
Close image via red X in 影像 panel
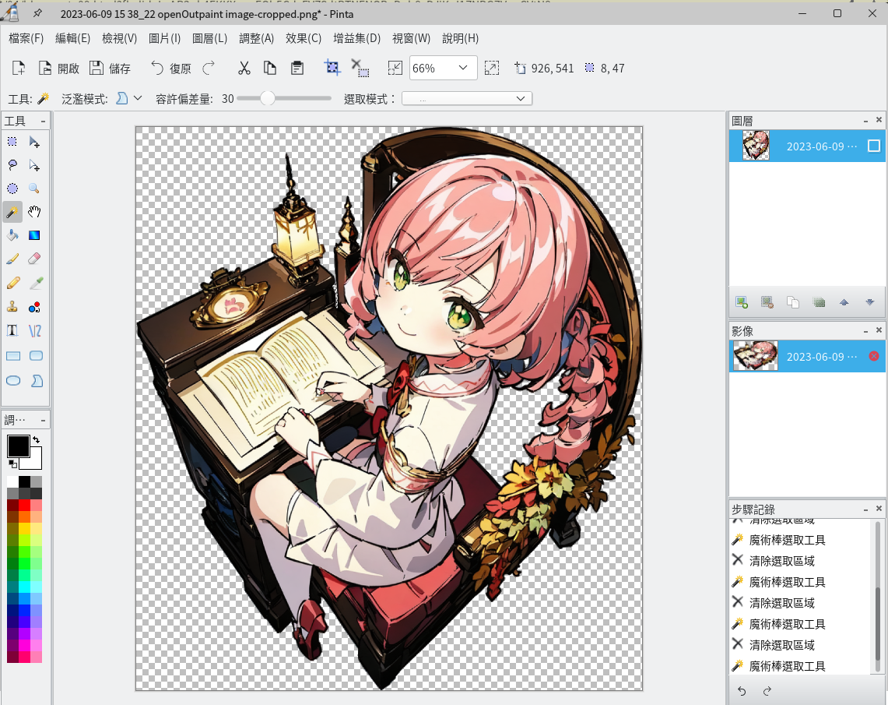[874, 356]
